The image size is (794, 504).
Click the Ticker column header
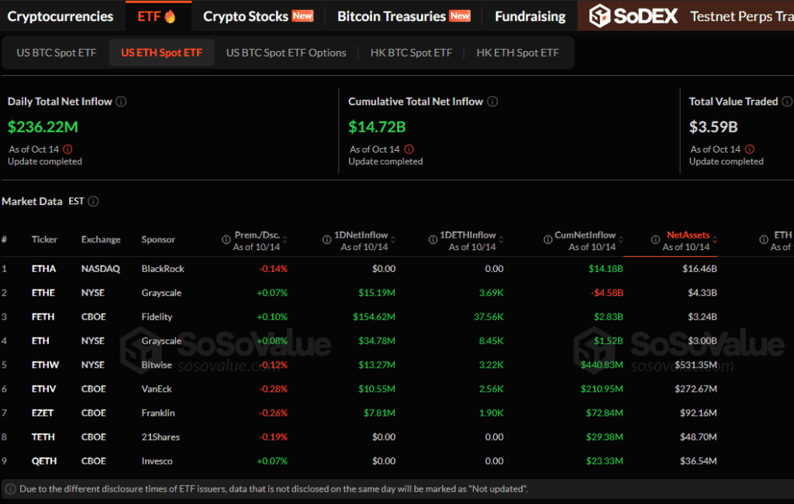(x=44, y=240)
